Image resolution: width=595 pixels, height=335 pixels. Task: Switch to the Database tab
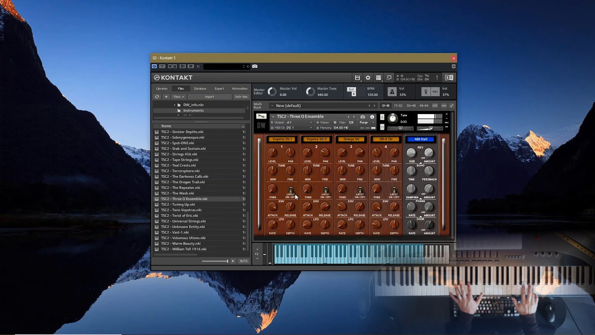200,88
